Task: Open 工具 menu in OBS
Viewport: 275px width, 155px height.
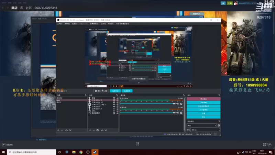Action: (x=103, y=24)
